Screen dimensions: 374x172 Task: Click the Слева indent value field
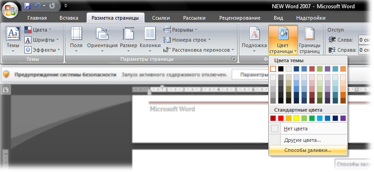365,40
